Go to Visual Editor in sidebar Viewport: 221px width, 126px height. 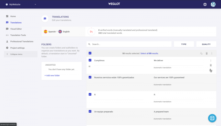pyautogui.click(x=16, y=29)
